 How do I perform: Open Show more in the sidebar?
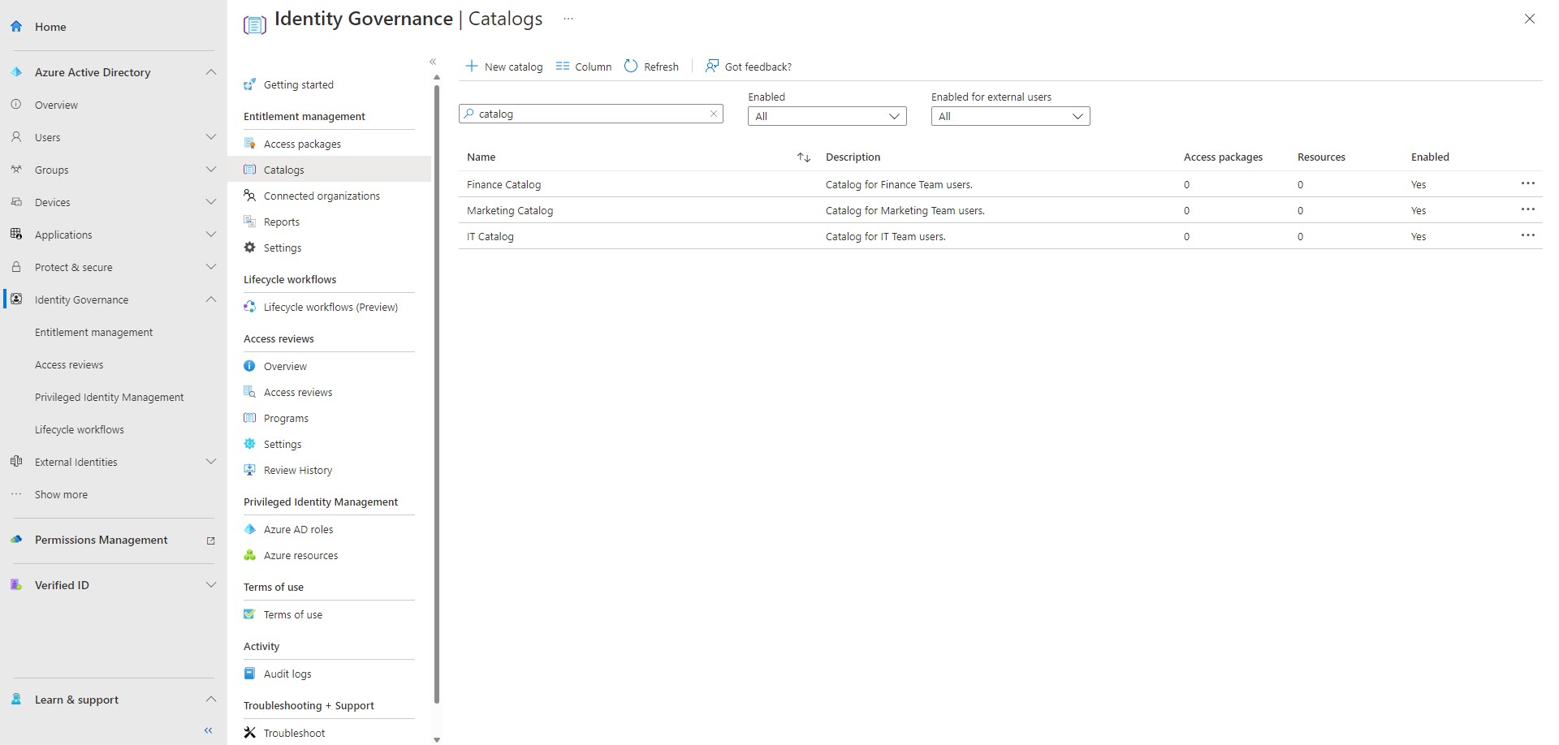(x=61, y=494)
